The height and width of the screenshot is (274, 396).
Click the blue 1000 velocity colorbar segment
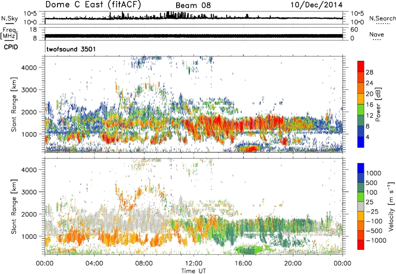pos(361,168)
